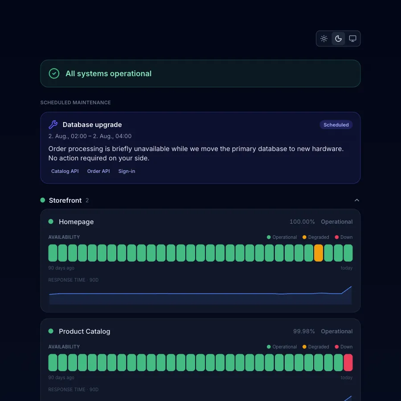Image resolution: width=401 pixels, height=401 pixels.
Task: Click the Storefront group heading
Action: tap(65, 200)
